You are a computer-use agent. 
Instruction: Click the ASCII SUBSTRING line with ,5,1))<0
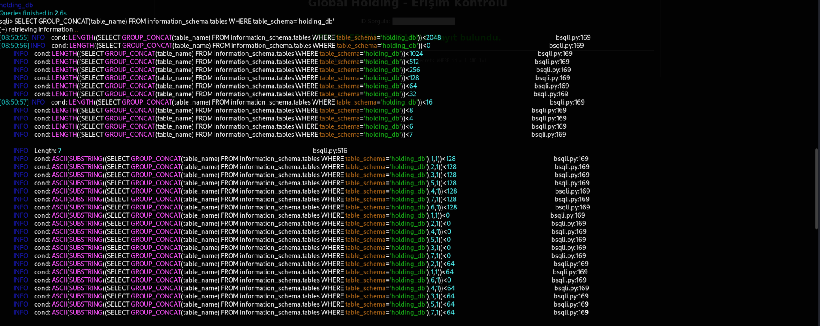tap(243, 240)
